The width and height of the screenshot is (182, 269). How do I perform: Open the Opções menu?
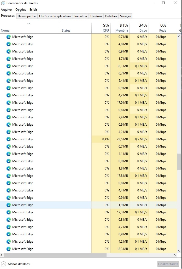[21, 10]
